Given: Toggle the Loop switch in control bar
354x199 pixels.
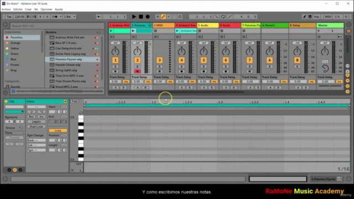Looking at the screenshot, I should (x=223, y=17).
